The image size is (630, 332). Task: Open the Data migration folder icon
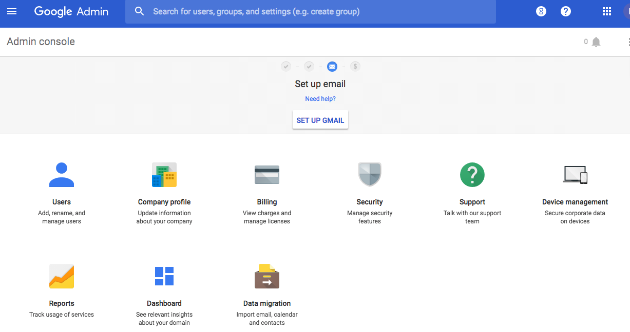[267, 276]
